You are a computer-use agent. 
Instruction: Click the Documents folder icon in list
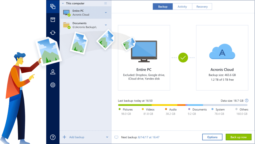tap(67, 25)
